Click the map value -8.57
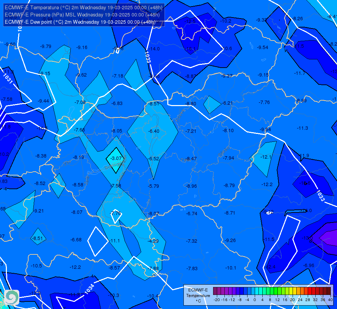The image size is (337, 309). click(114, 268)
